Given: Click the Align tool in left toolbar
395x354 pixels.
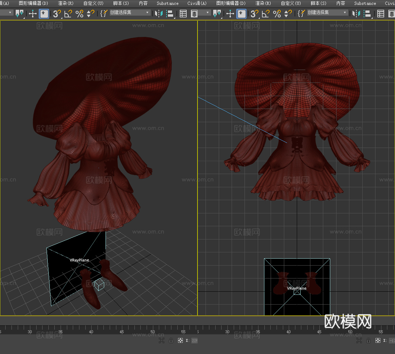Looking at the screenshot, I should [170, 14].
